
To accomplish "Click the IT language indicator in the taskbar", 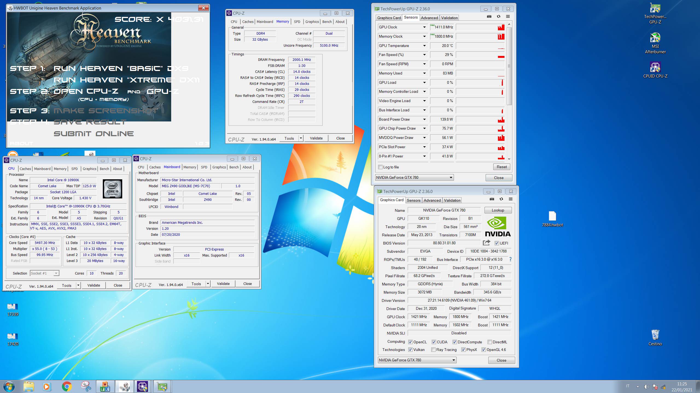I will click(628, 386).
